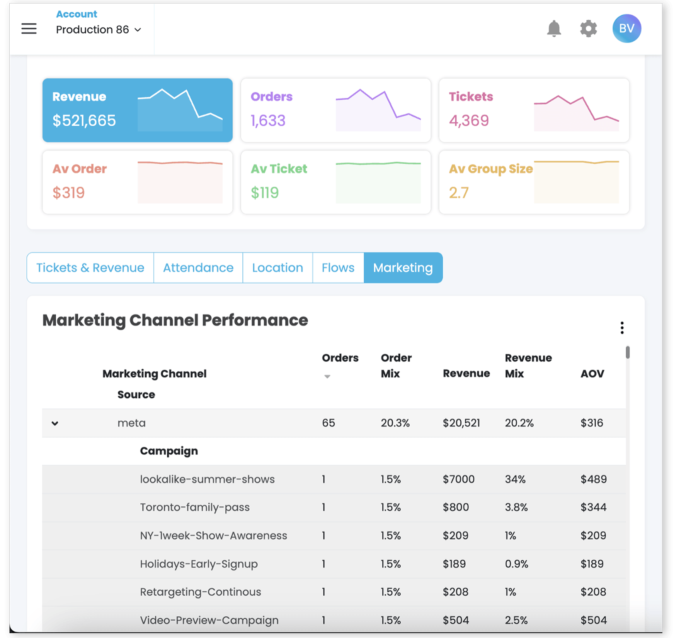Open the Marketing Channel Performance kebab menu
This screenshot has height=638, width=674.
[622, 328]
